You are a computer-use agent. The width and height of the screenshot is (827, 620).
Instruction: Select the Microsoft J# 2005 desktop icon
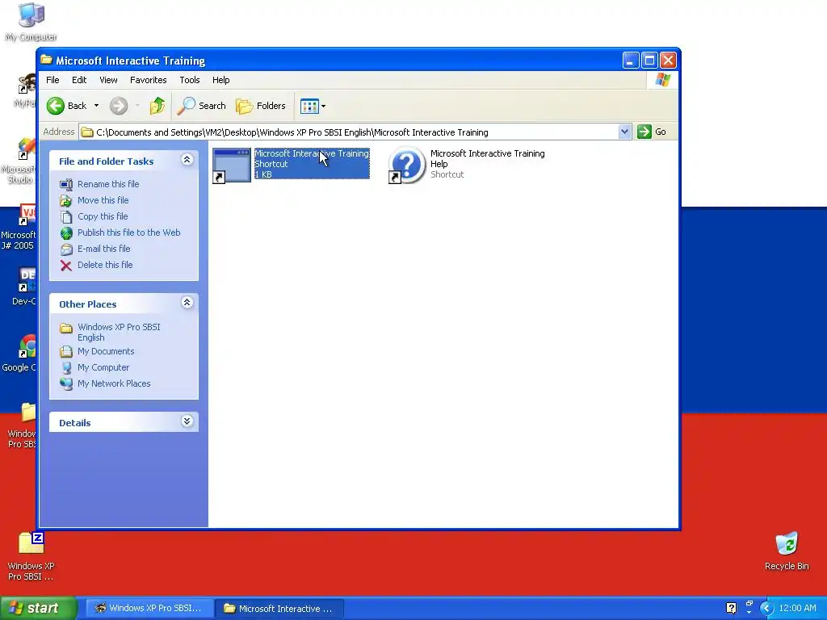(x=18, y=228)
